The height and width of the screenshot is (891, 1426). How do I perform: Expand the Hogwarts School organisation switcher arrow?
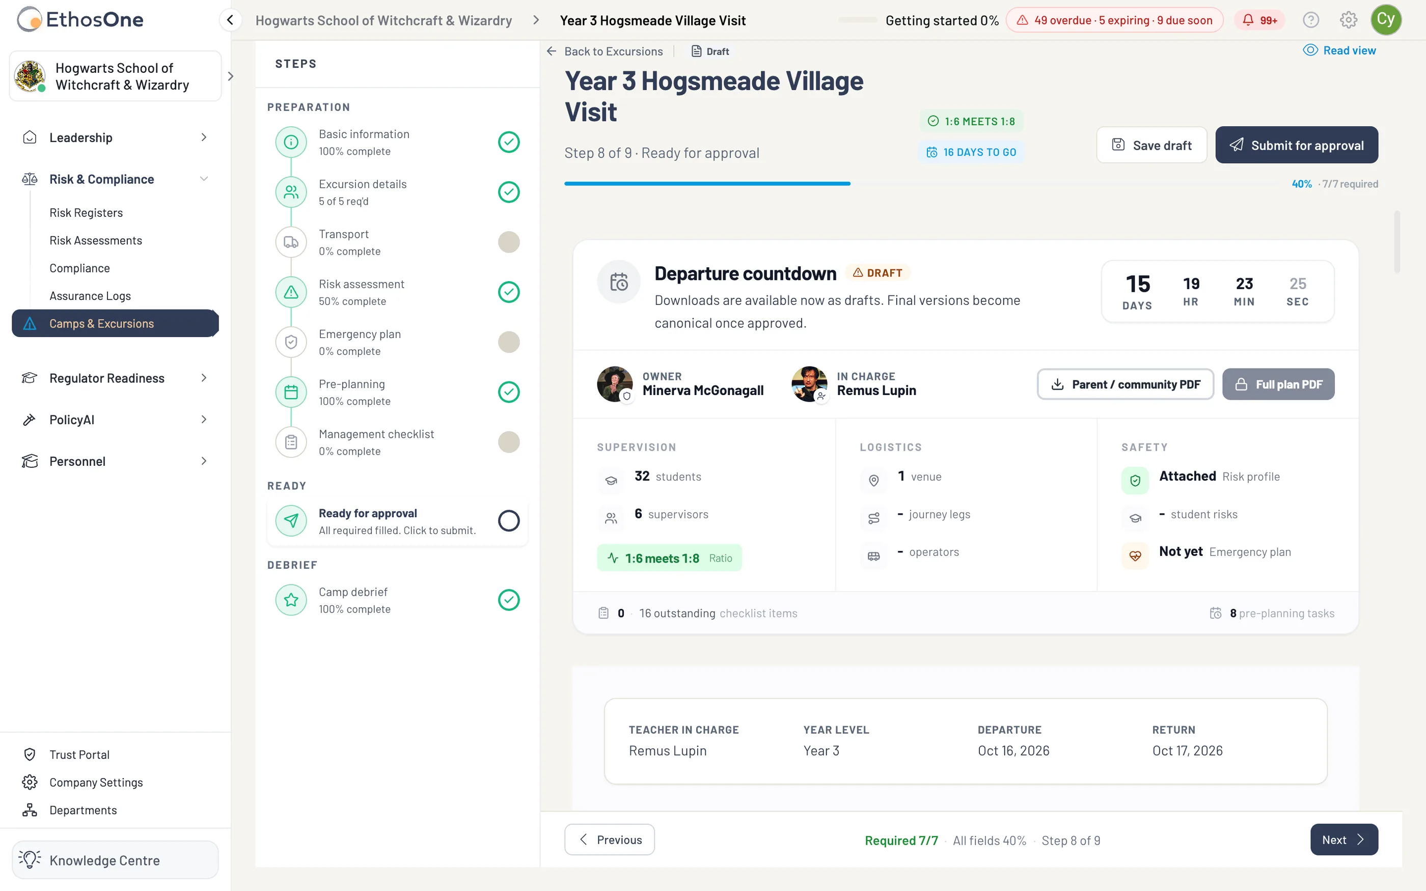point(230,76)
